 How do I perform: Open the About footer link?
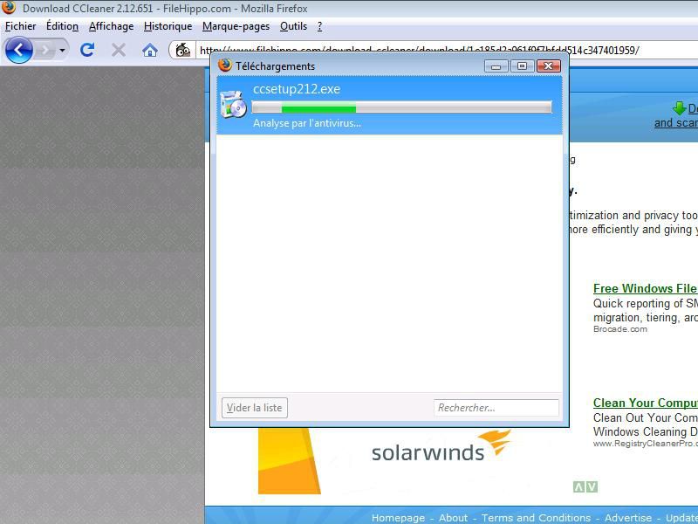pyautogui.click(x=453, y=518)
